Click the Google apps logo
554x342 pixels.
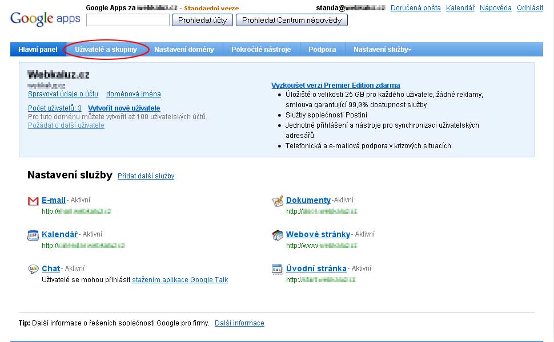point(46,19)
